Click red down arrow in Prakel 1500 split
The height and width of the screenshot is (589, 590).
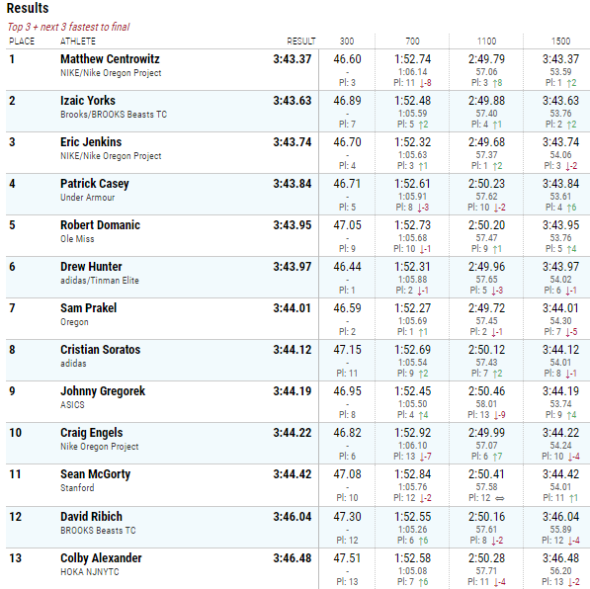(568, 332)
